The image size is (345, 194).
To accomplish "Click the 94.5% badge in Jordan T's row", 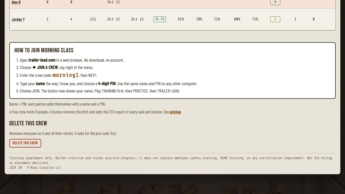I will click(160, 19).
